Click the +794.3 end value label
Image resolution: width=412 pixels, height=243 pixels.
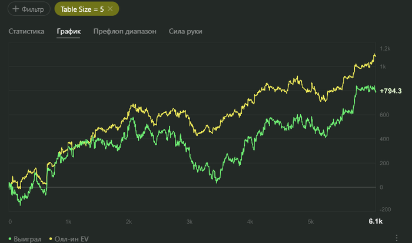(x=391, y=91)
